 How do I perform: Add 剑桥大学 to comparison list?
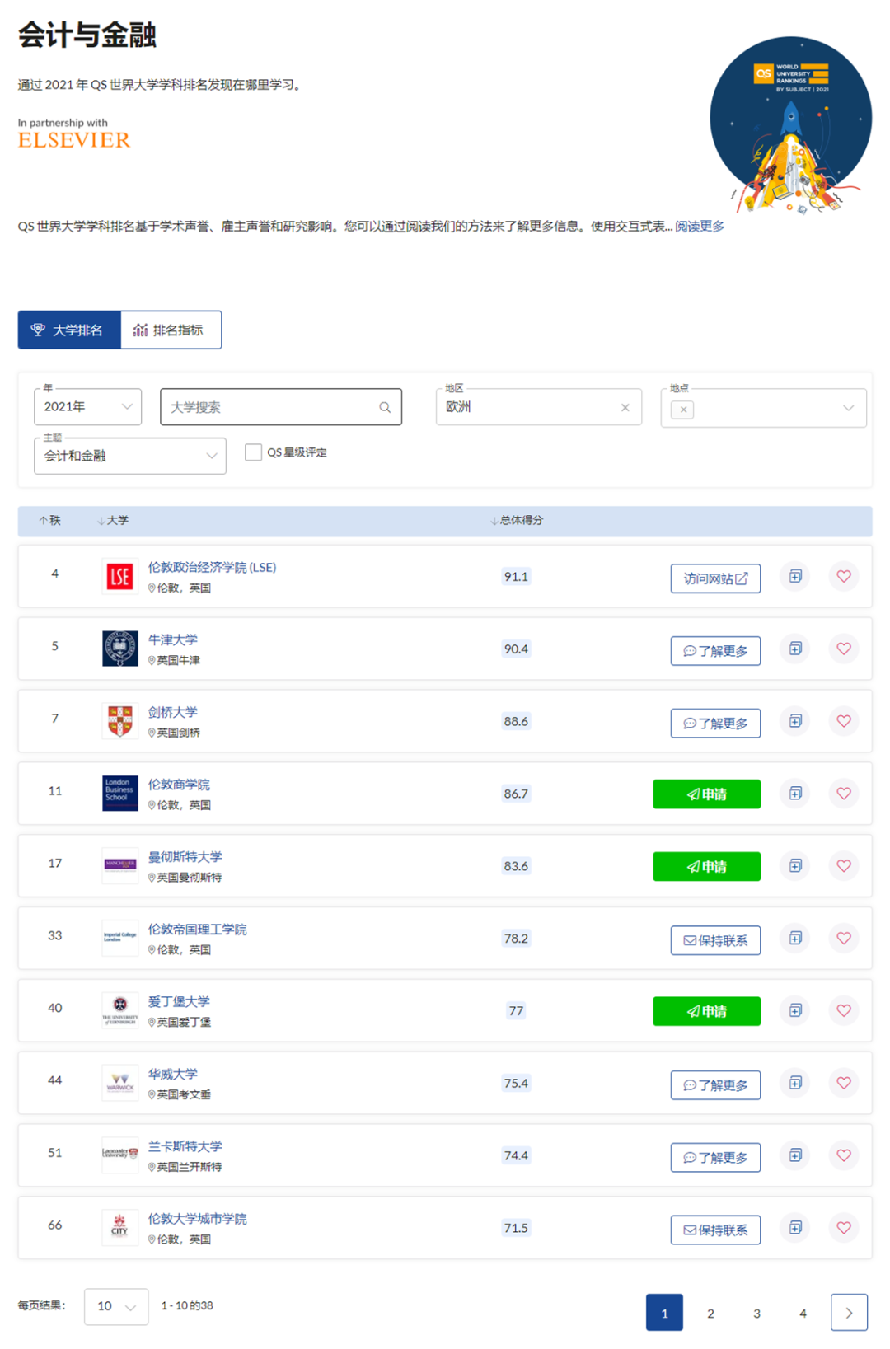click(x=795, y=721)
